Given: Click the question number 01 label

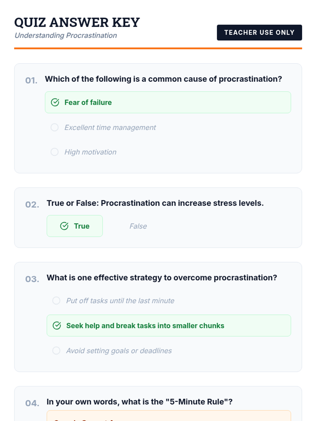Looking at the screenshot, I should pyautogui.click(x=31, y=81).
